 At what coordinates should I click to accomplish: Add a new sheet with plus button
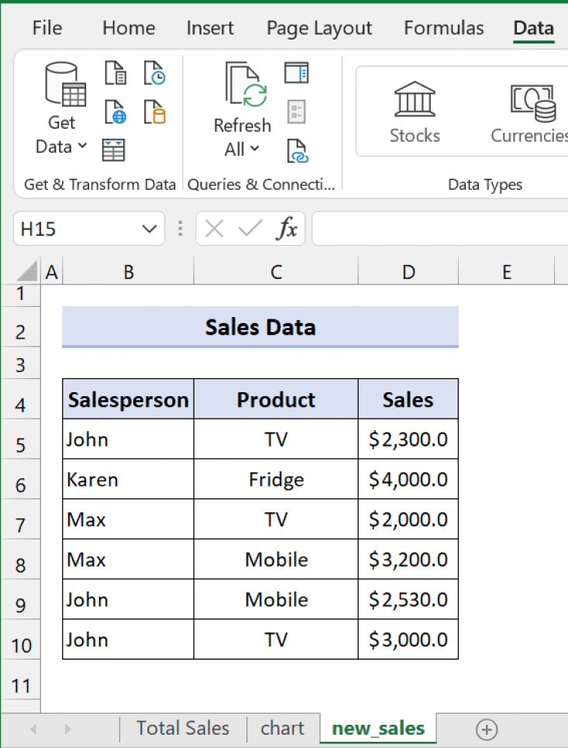click(x=487, y=729)
